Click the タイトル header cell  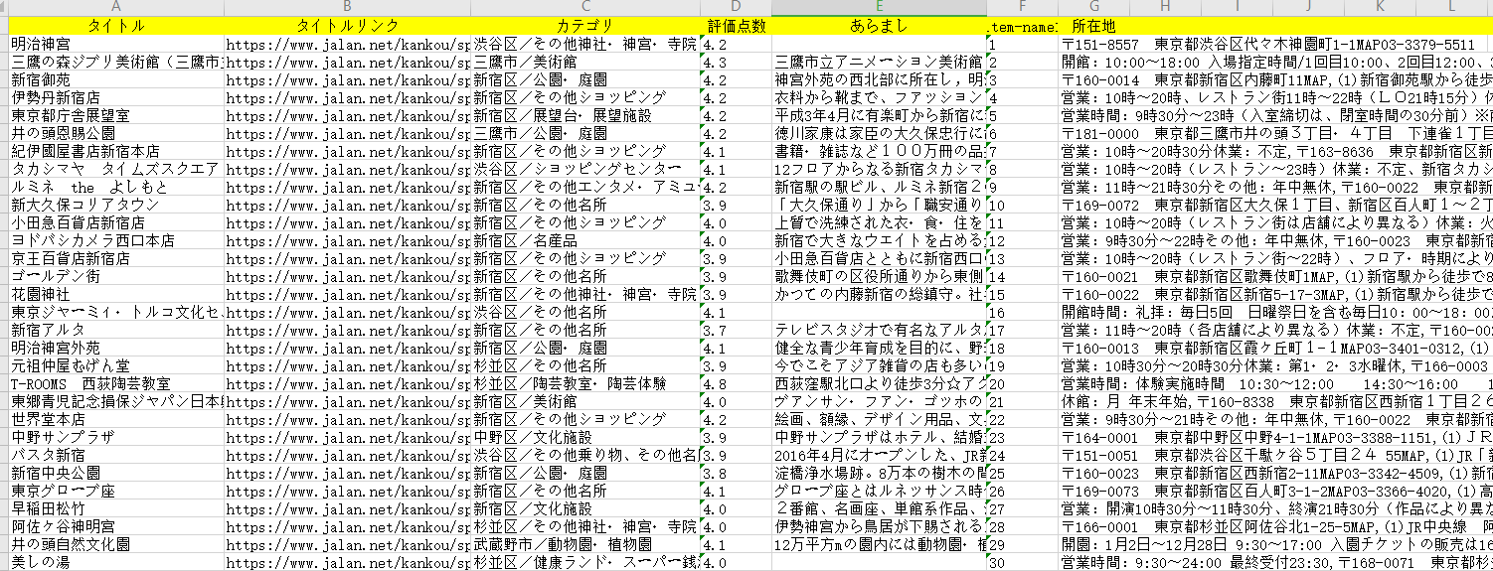point(115,26)
